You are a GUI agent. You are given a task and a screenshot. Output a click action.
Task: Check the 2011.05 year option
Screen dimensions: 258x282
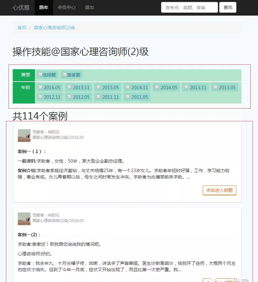point(128,97)
